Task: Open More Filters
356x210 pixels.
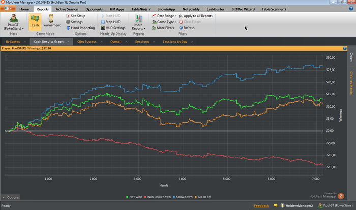Action: click(x=163, y=28)
